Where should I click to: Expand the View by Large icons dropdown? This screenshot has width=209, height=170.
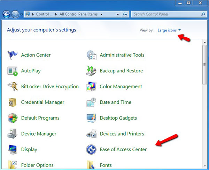click(169, 30)
